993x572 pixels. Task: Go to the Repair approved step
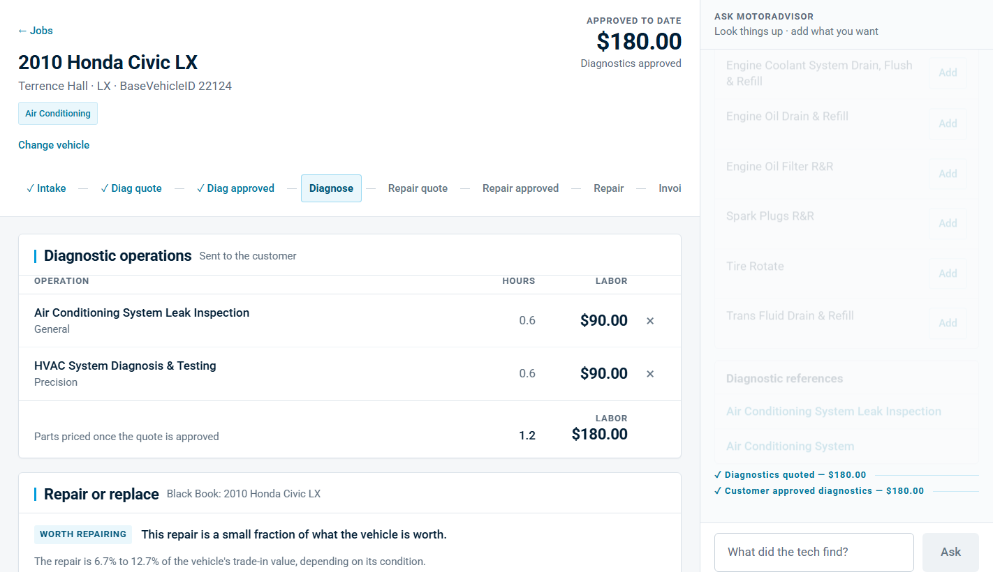coord(520,188)
